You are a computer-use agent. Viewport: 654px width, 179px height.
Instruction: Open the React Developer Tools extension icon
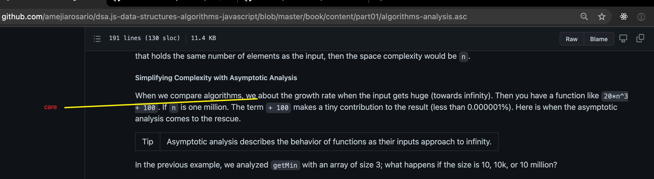click(x=624, y=16)
